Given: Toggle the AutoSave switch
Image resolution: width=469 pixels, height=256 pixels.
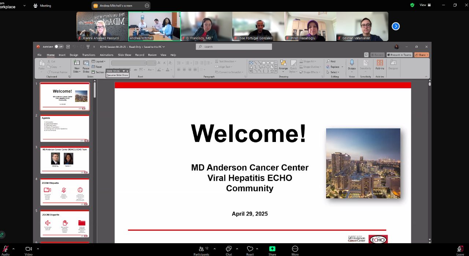Looking at the screenshot, I should click(59, 47).
